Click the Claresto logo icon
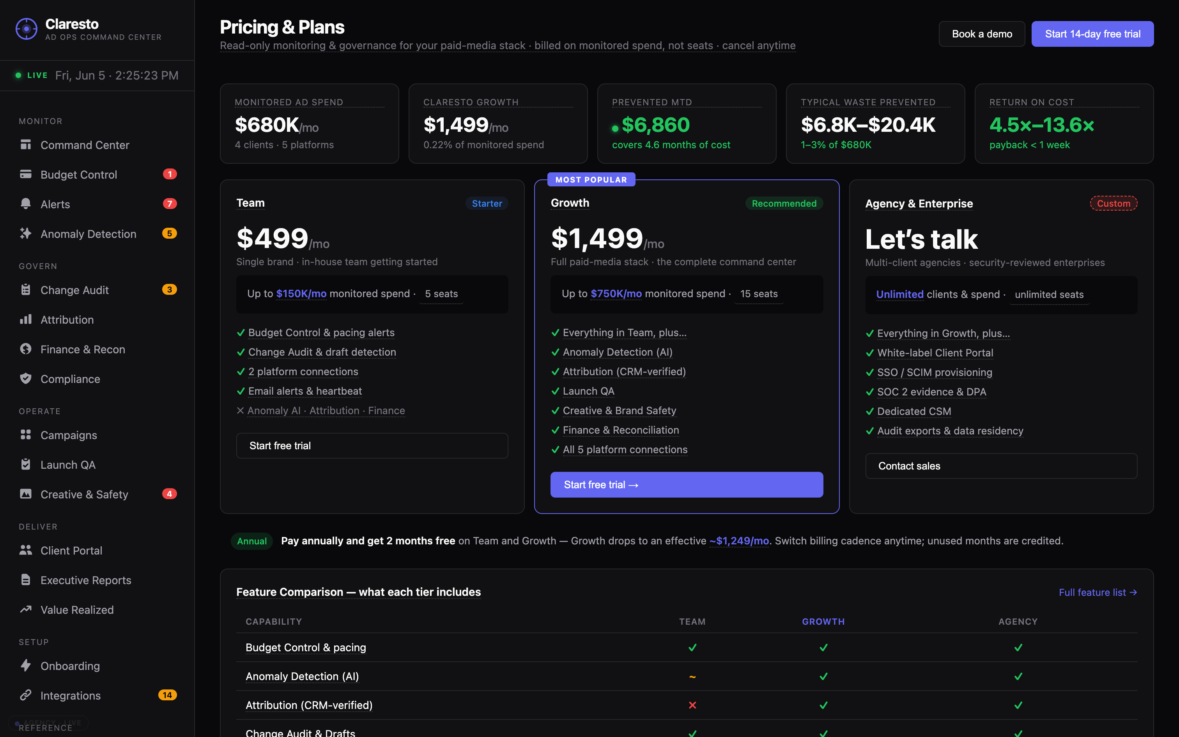This screenshot has height=737, width=1179. 26,29
